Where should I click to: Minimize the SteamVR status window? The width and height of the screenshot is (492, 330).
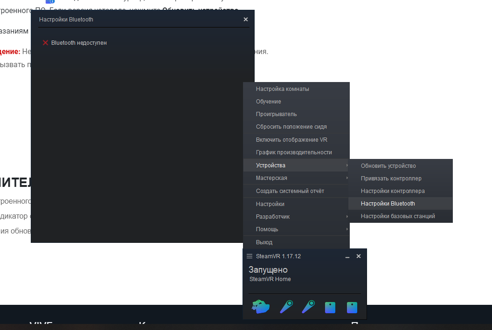tap(347, 257)
